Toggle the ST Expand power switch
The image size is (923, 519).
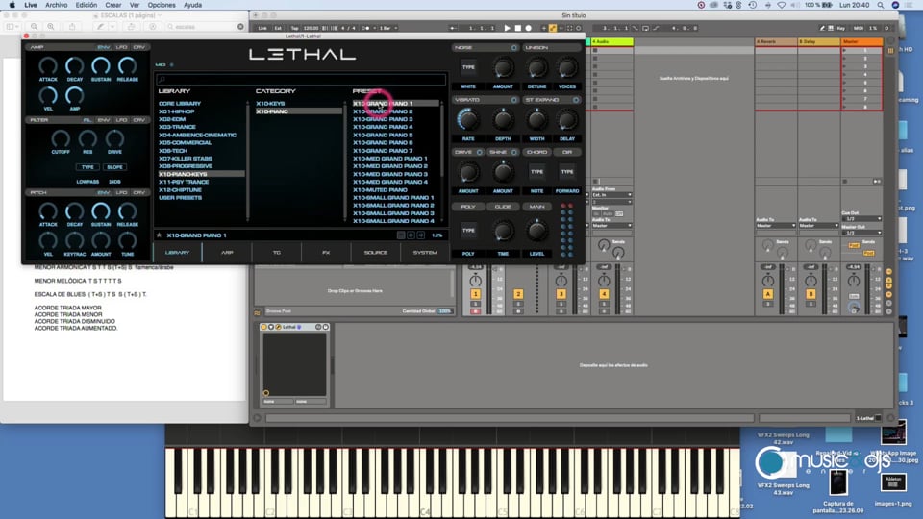pos(576,100)
